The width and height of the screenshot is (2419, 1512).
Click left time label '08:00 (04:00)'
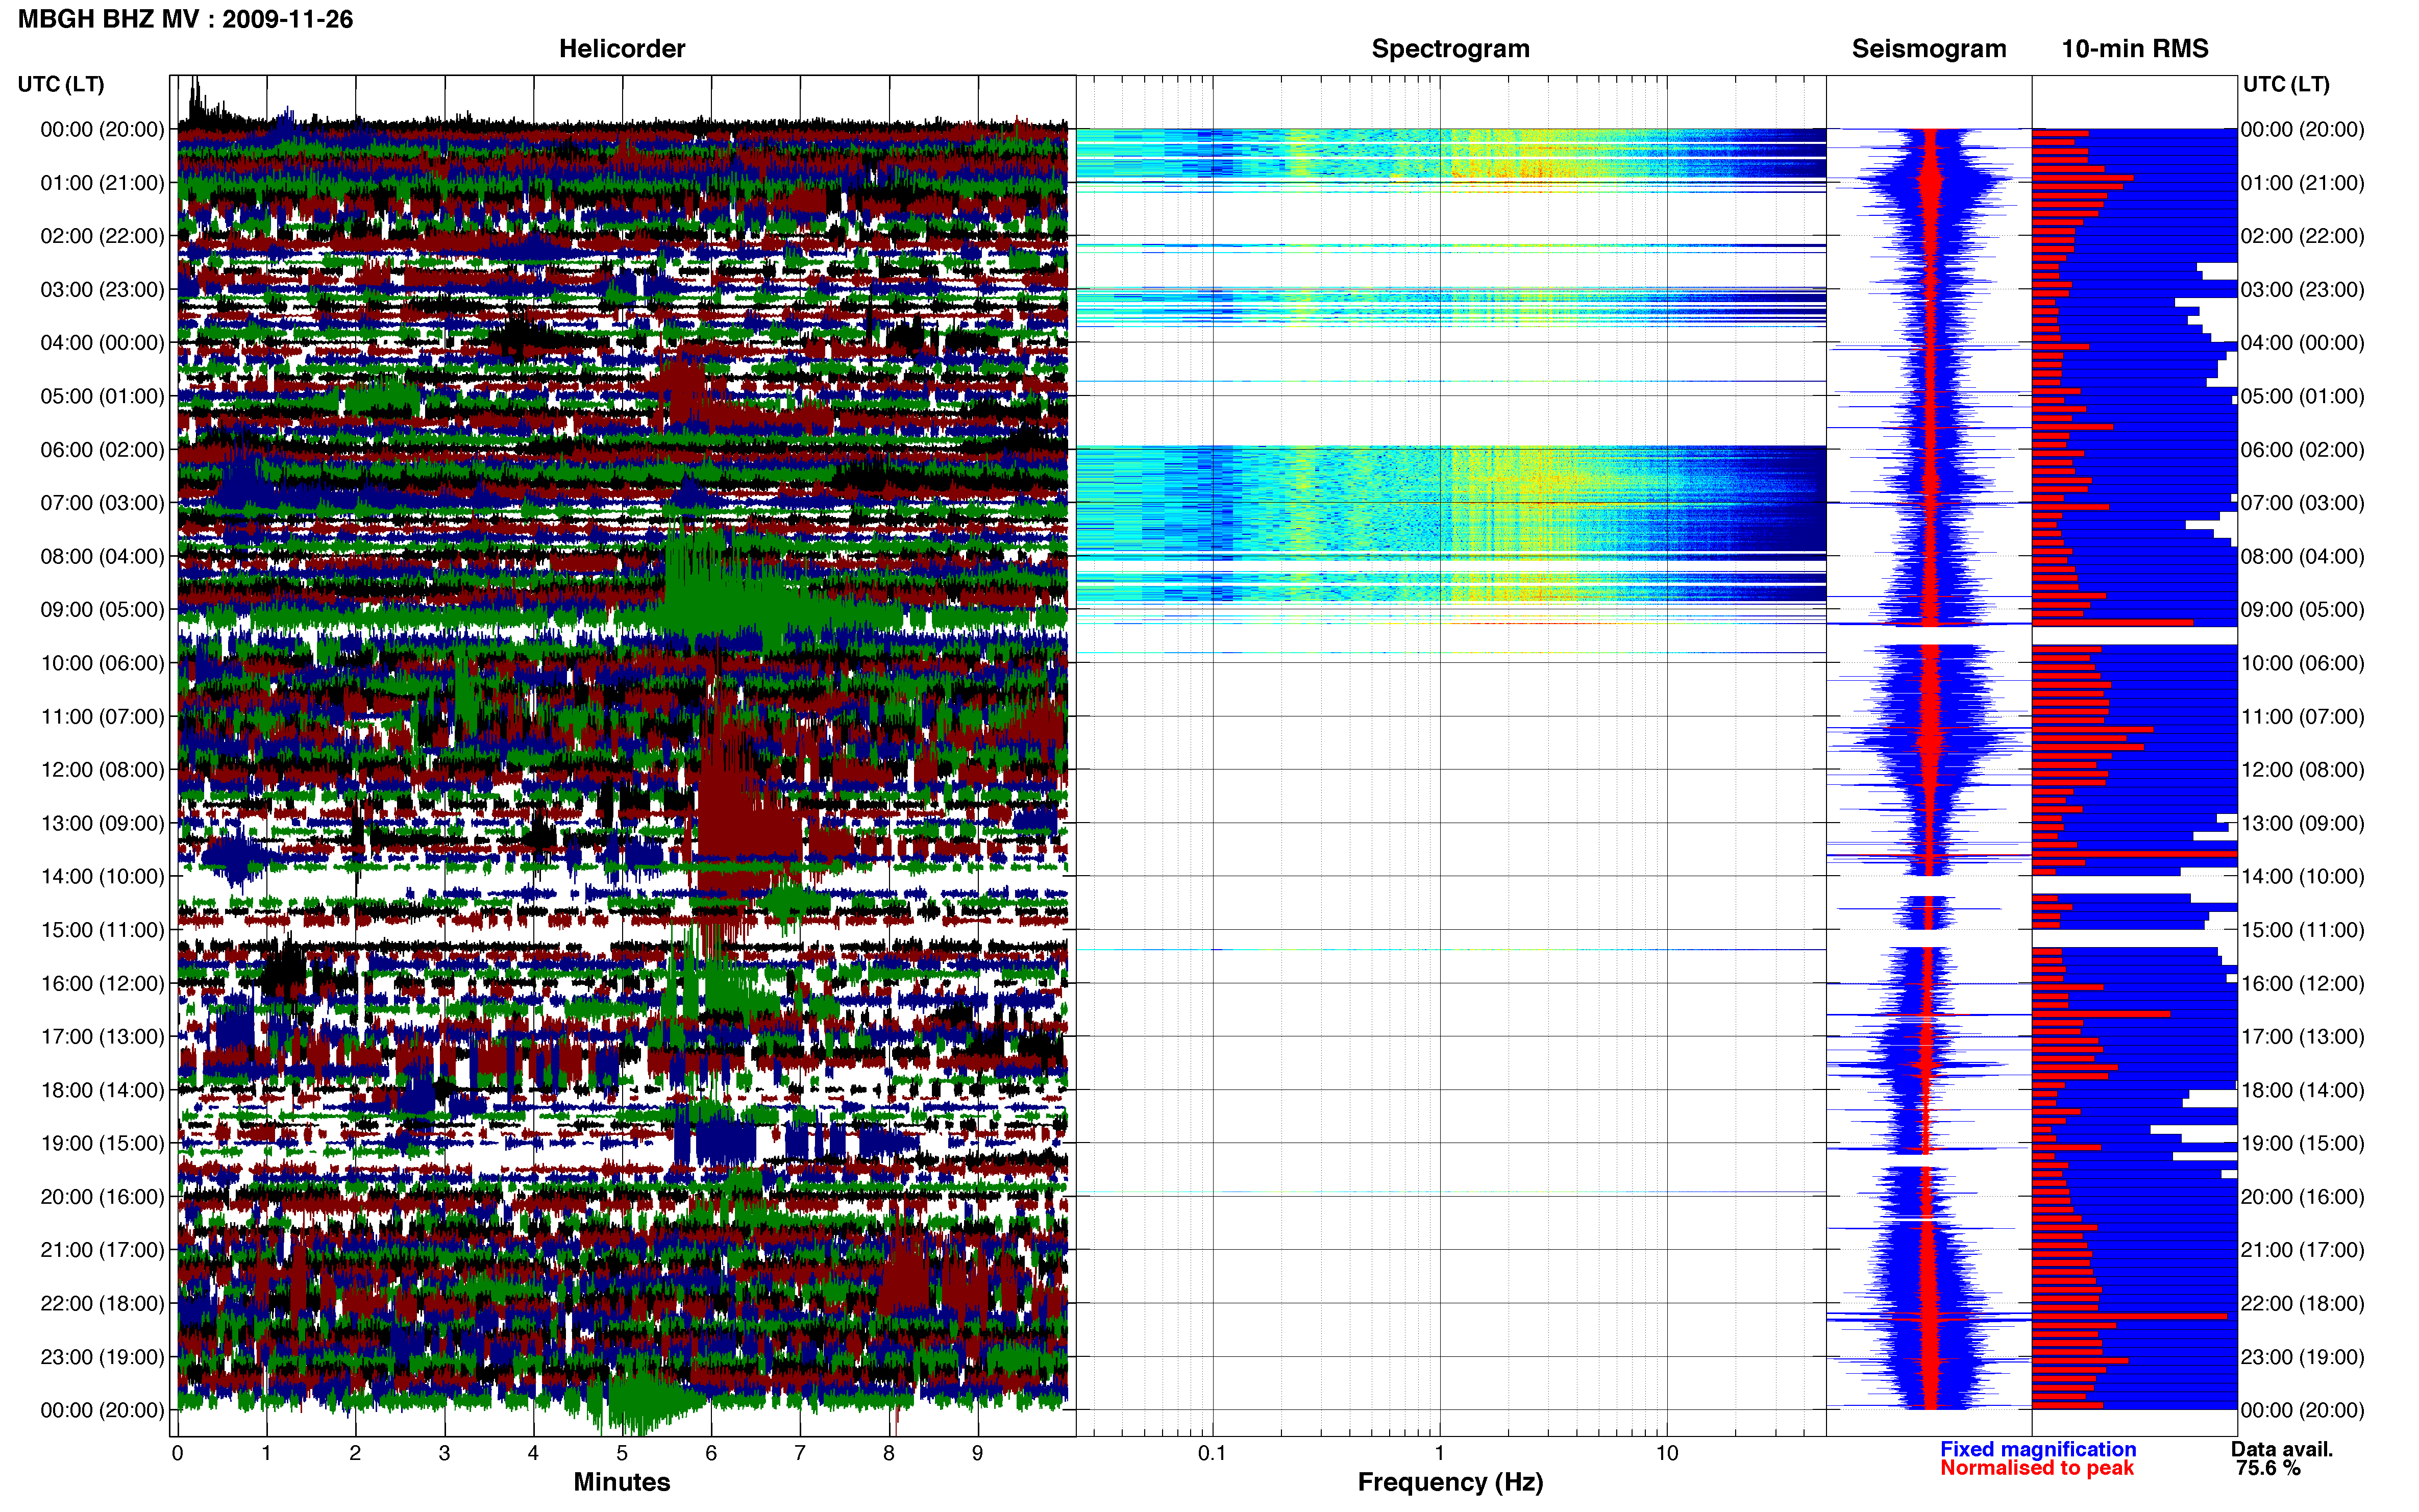(102, 556)
